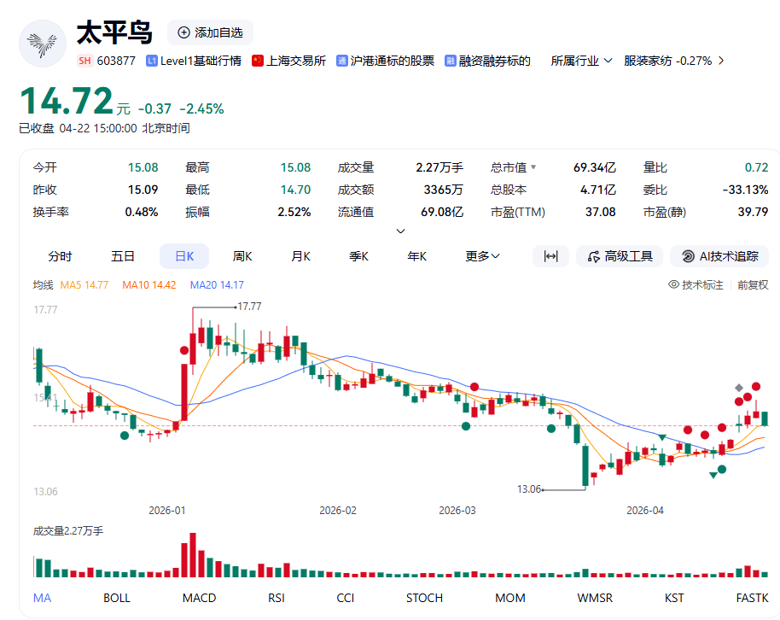This screenshot has width=780, height=620.
Task: Select the 季K tab
Action: click(x=358, y=256)
